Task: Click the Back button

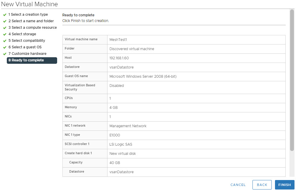Action: point(262,185)
